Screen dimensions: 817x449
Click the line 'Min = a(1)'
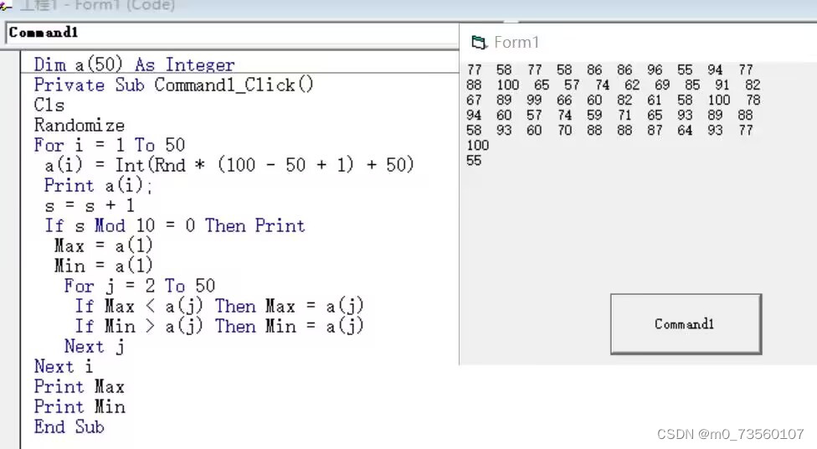pos(103,266)
